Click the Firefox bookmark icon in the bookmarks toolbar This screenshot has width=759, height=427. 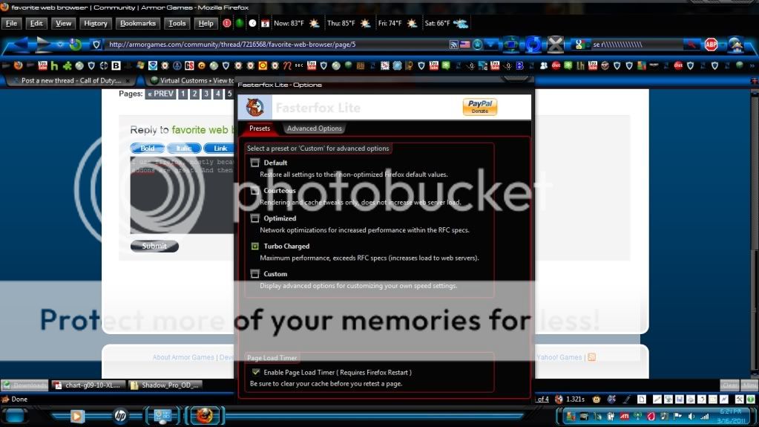tap(18, 65)
